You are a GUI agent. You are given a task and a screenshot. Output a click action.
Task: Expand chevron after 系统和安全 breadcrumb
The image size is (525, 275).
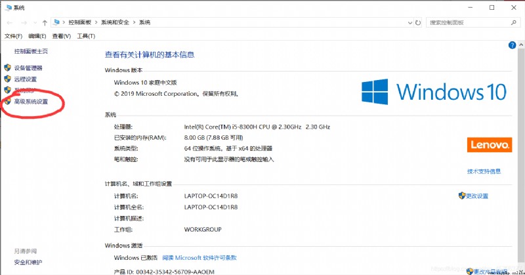click(134, 22)
